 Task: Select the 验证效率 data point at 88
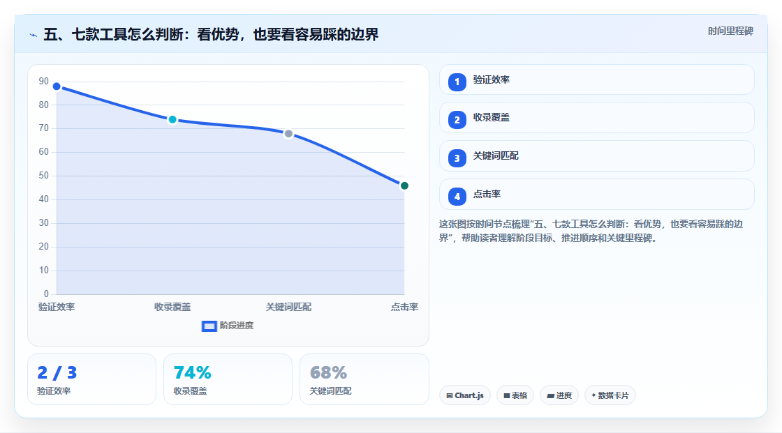57,86
